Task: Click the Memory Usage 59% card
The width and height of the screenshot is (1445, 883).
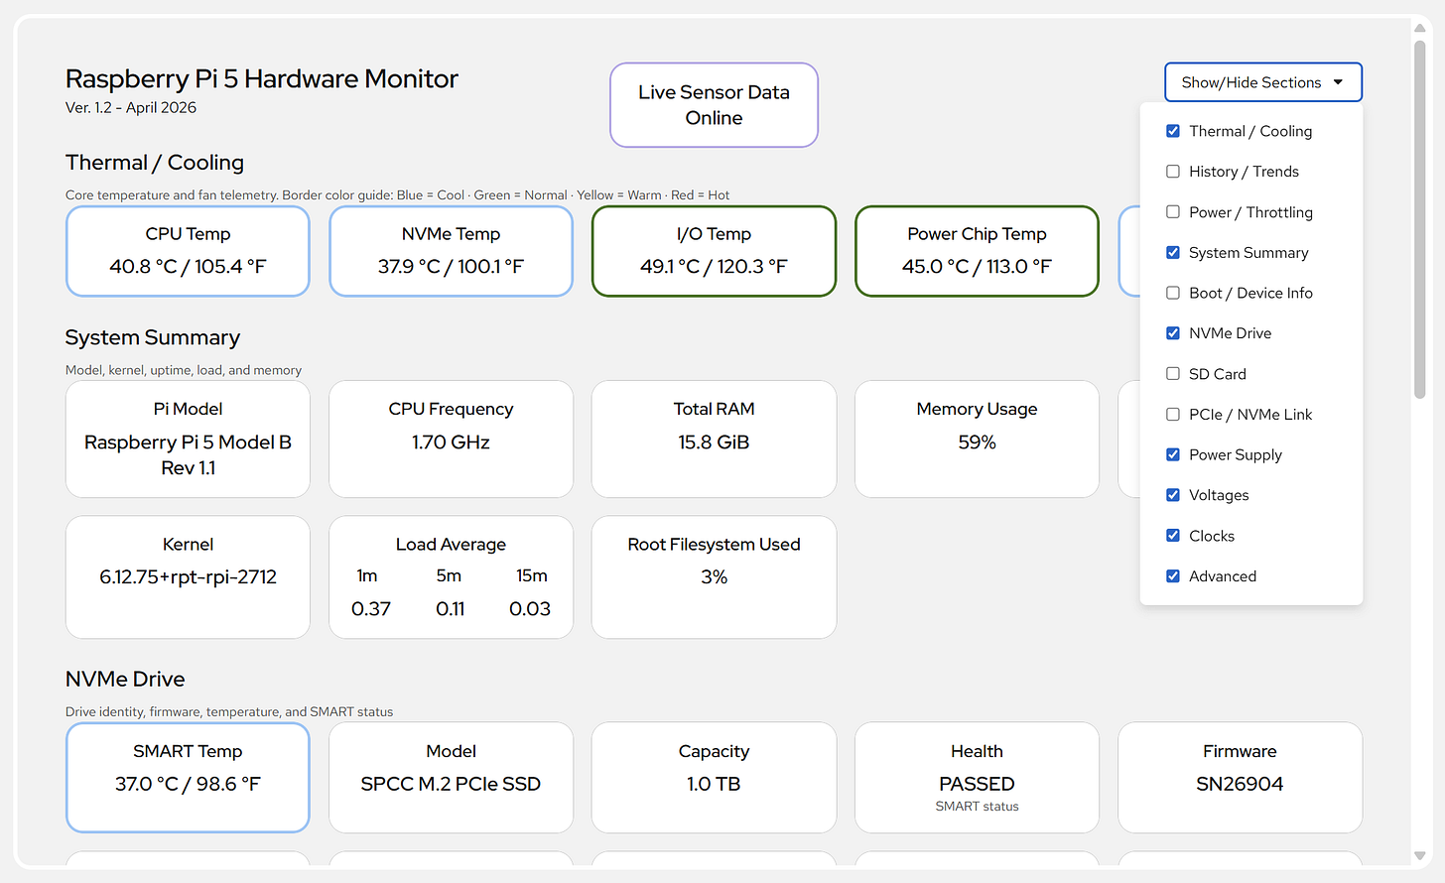Action: pyautogui.click(x=977, y=439)
